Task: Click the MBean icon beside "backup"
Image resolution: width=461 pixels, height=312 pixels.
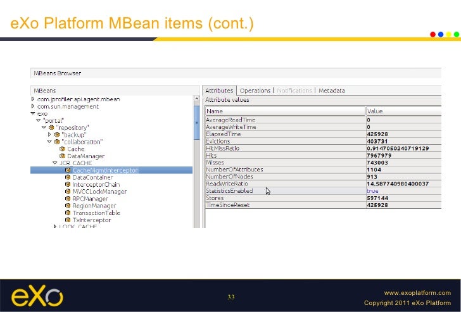Action: [x=57, y=135]
